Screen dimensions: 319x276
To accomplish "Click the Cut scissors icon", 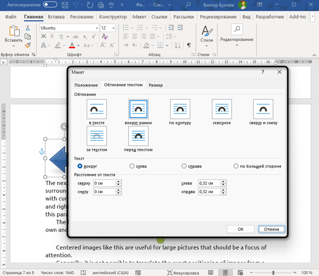I will (x=28, y=28).
